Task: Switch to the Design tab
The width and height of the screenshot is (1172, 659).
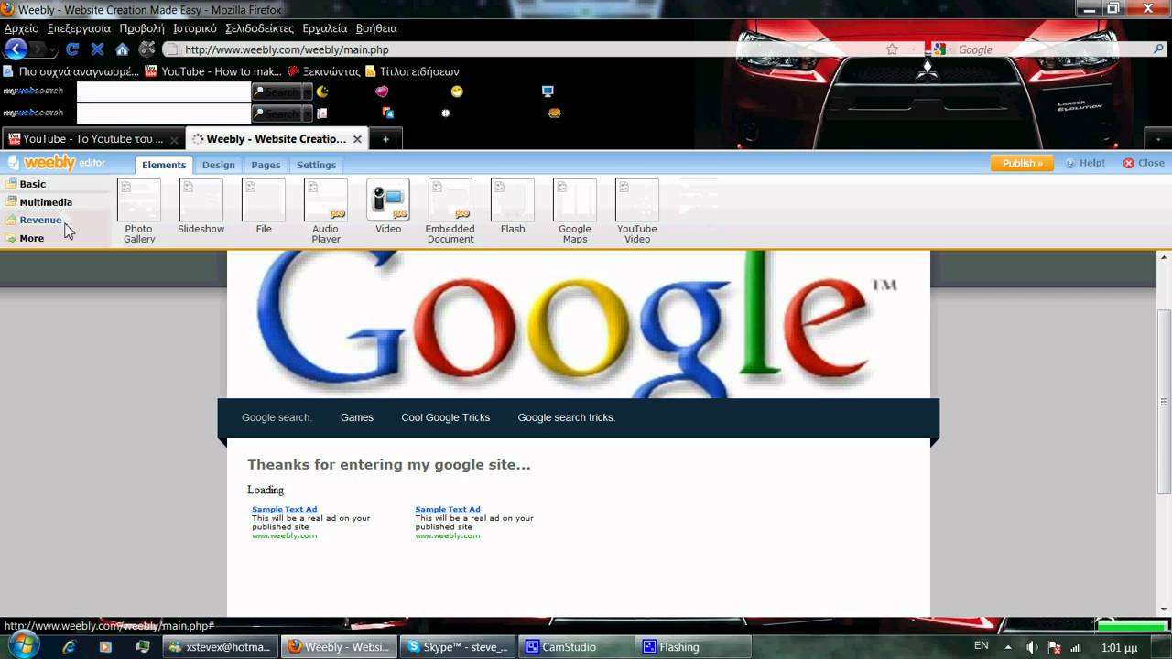Action: [x=218, y=165]
